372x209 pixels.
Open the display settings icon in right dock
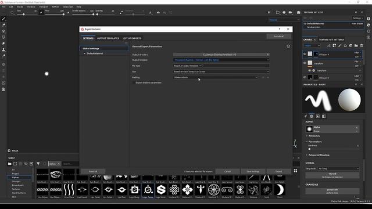coord(369,19)
